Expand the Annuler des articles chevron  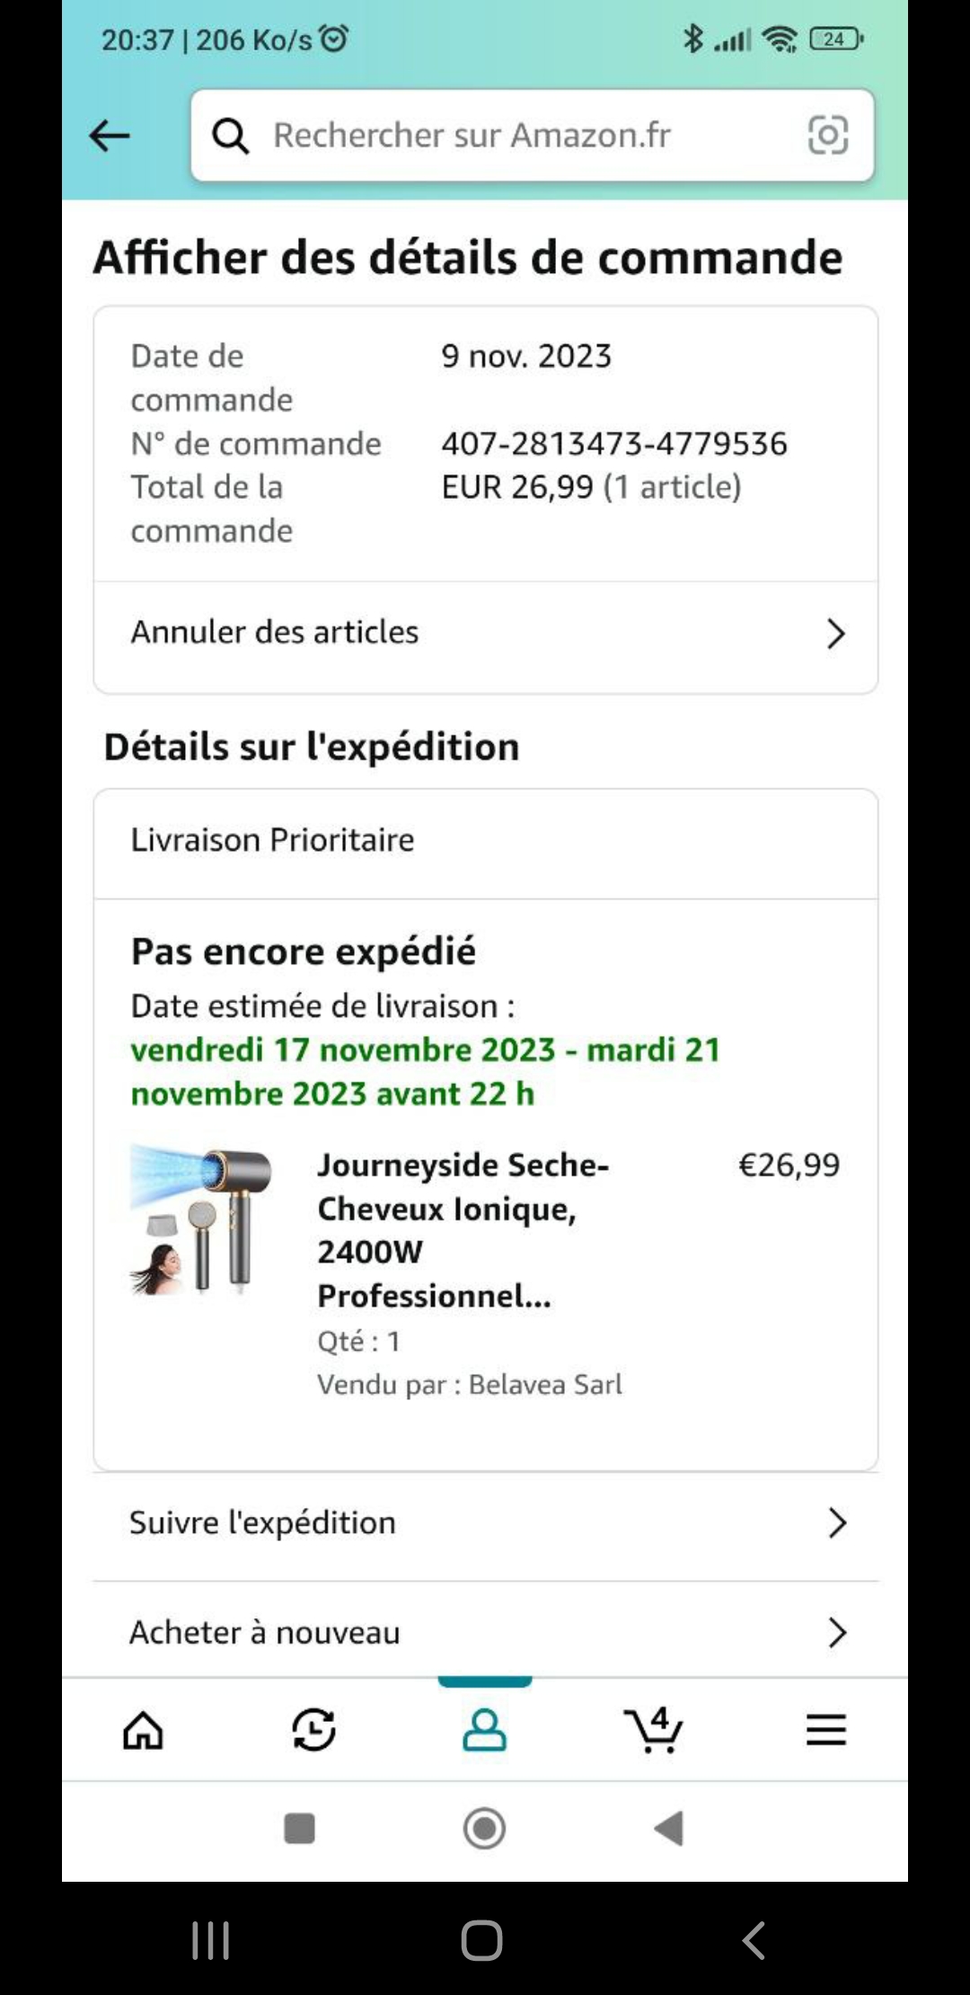click(836, 634)
